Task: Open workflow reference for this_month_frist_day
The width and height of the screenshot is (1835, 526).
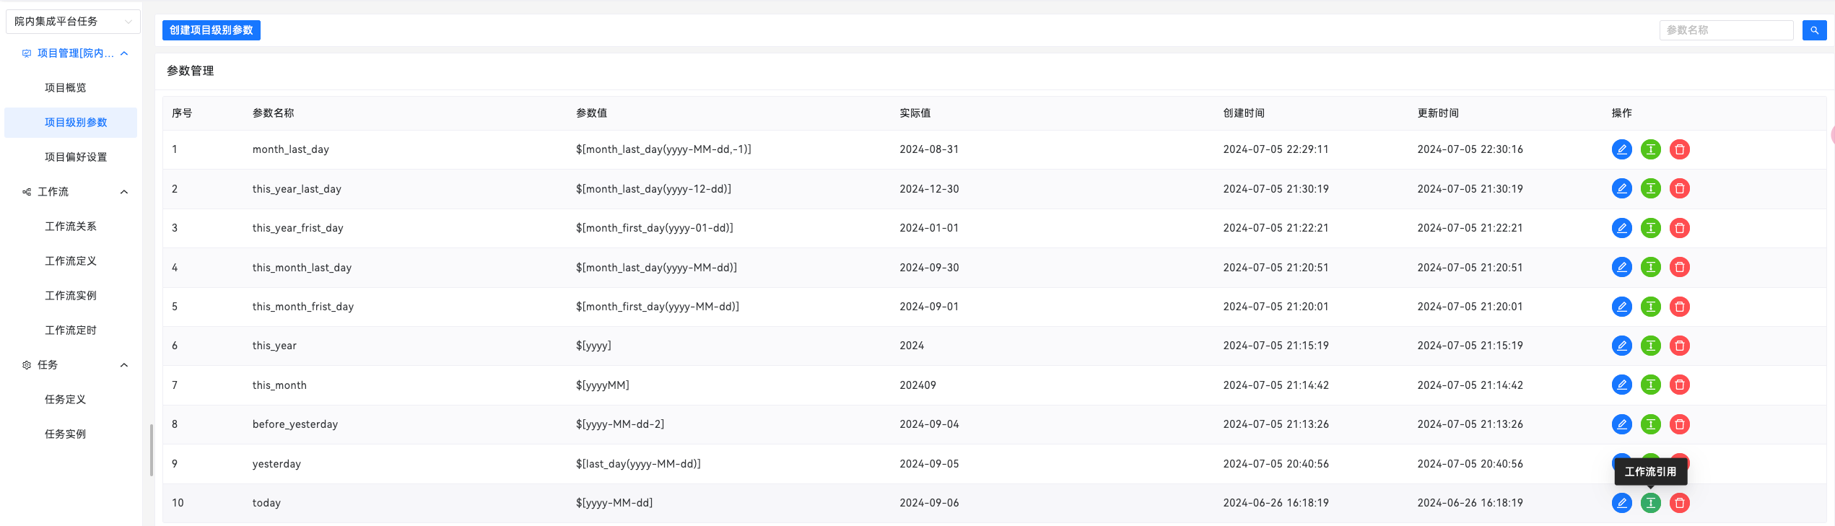Action: (x=1650, y=307)
